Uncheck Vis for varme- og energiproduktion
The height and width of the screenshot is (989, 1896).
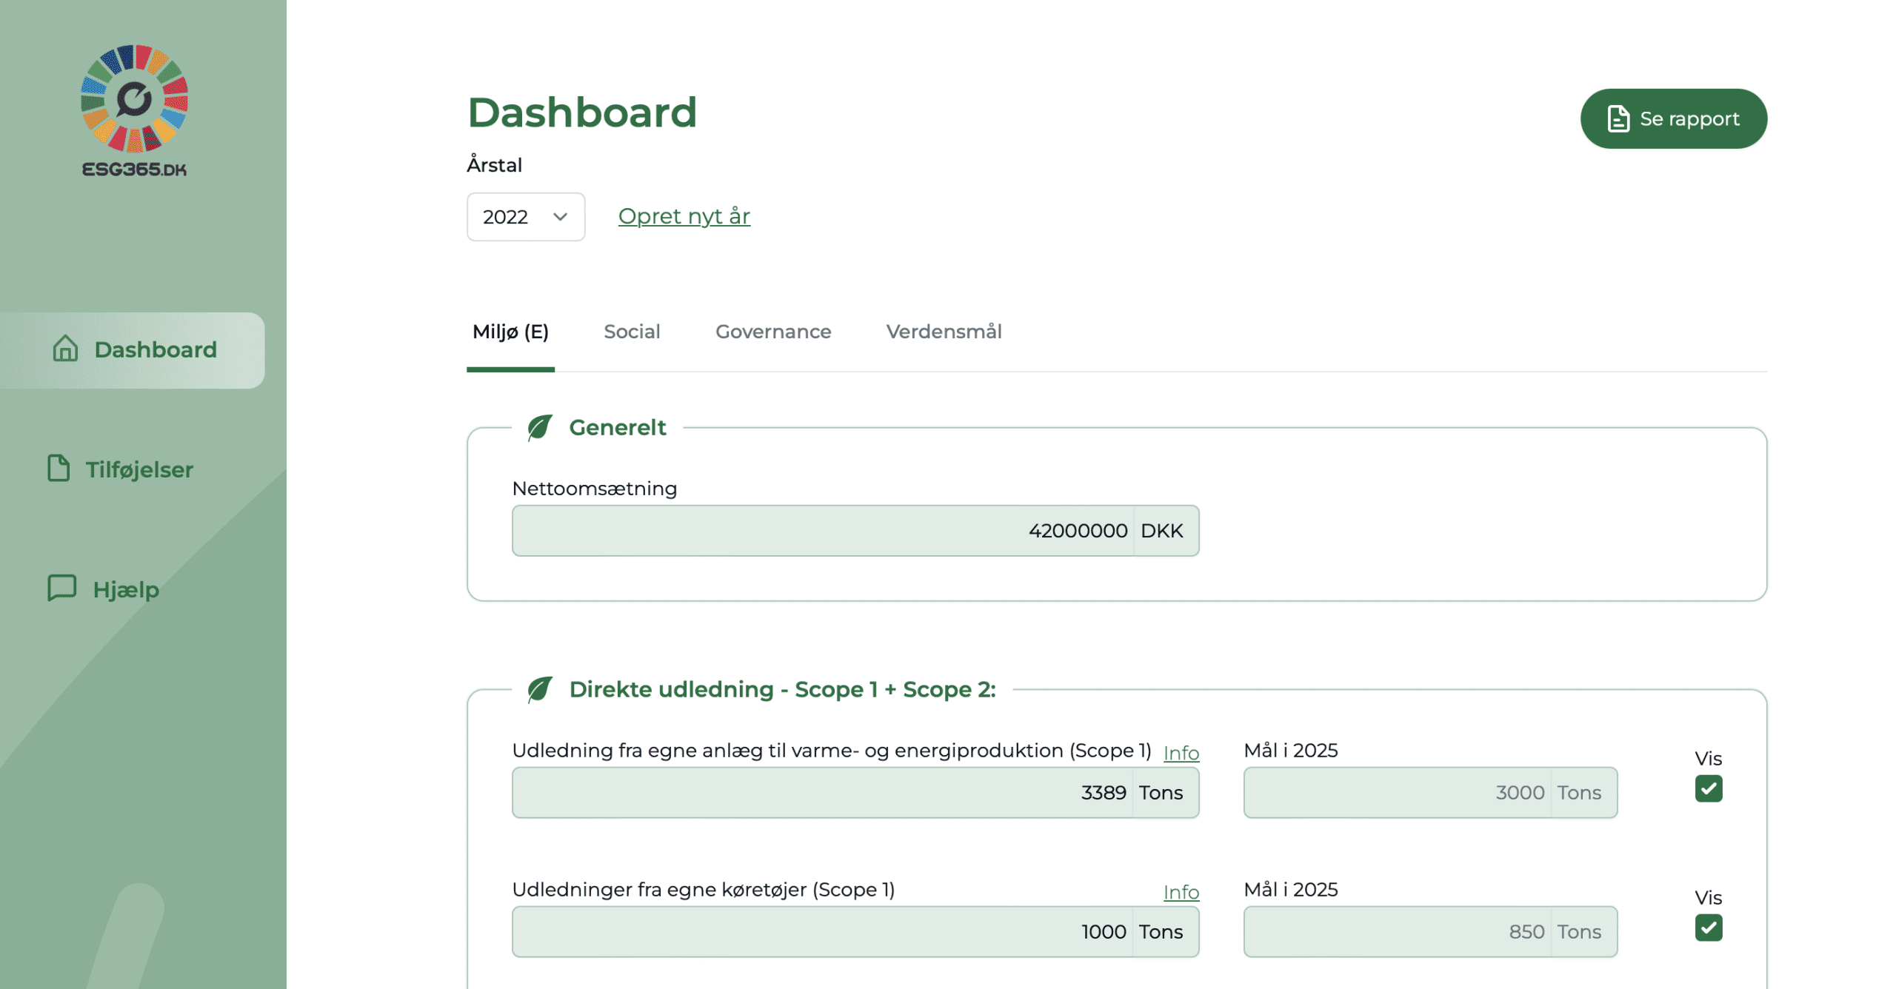click(1708, 789)
